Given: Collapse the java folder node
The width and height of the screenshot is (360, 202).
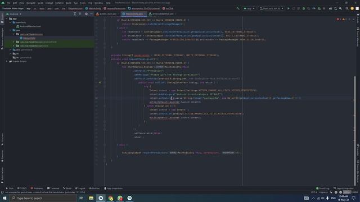Looking at the screenshot, I should 10,30.
